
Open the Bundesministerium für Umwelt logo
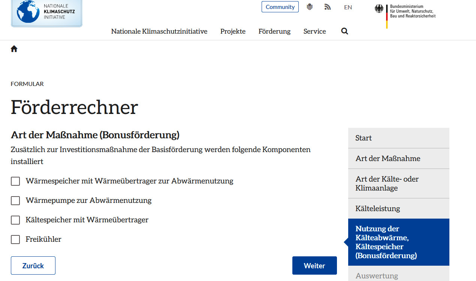pyautogui.click(x=405, y=16)
